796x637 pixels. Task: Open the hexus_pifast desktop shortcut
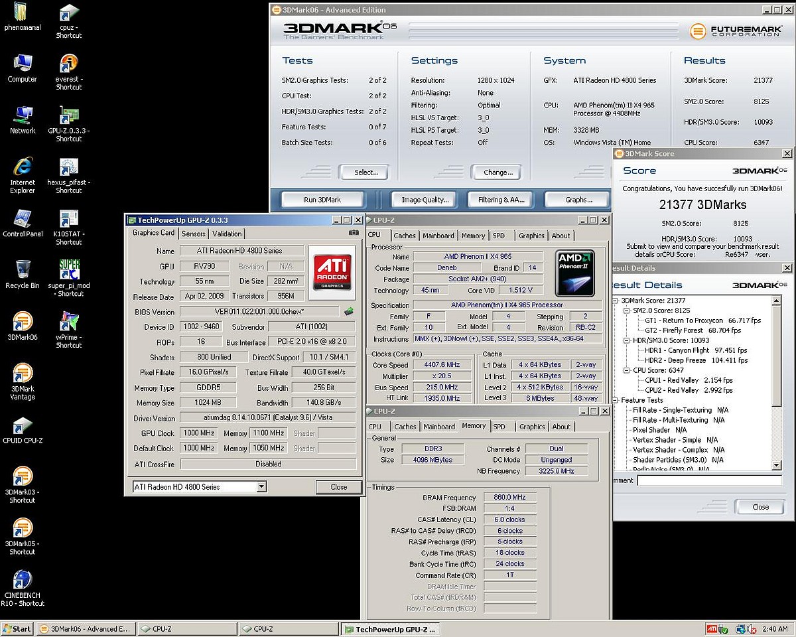point(69,168)
